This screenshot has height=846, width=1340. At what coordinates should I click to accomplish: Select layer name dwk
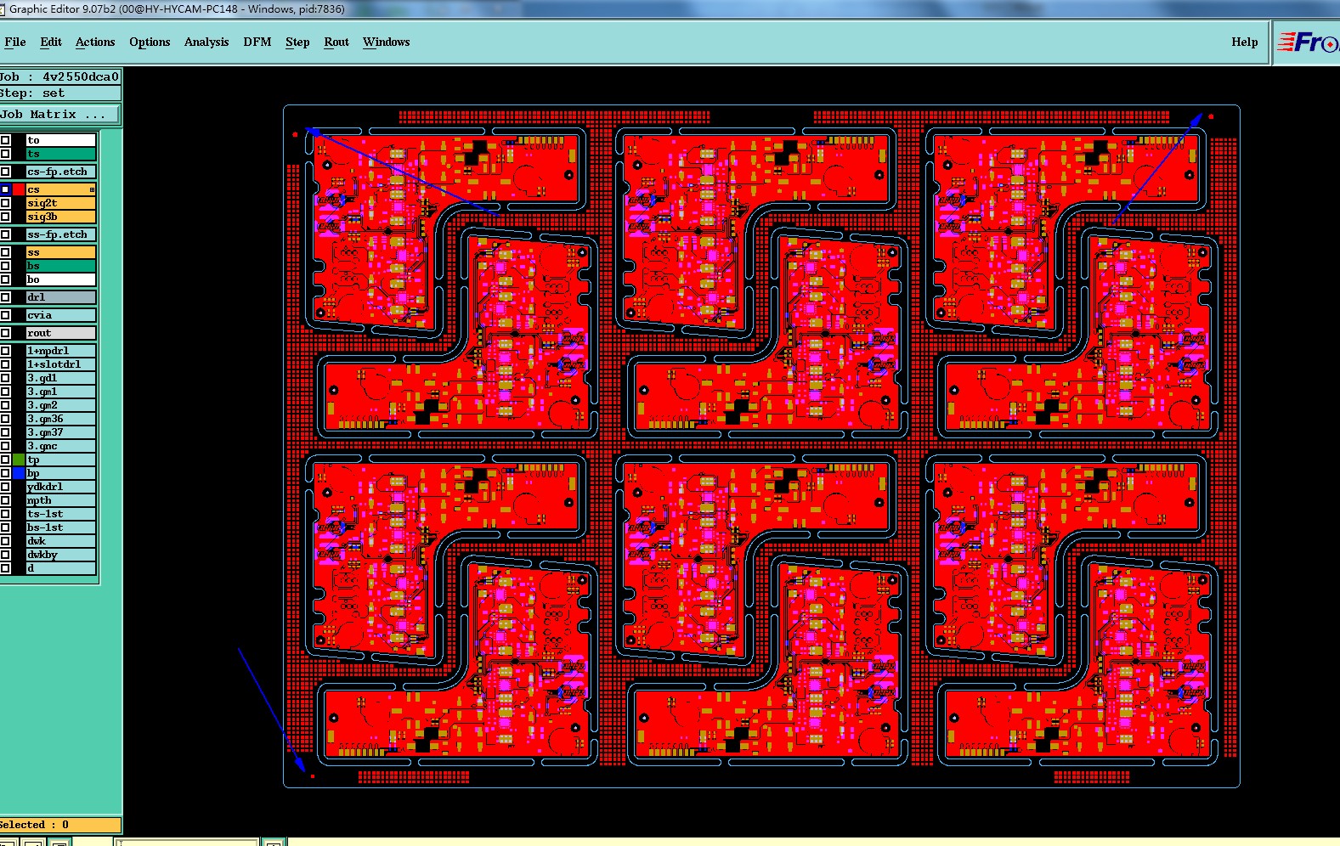tap(61, 541)
